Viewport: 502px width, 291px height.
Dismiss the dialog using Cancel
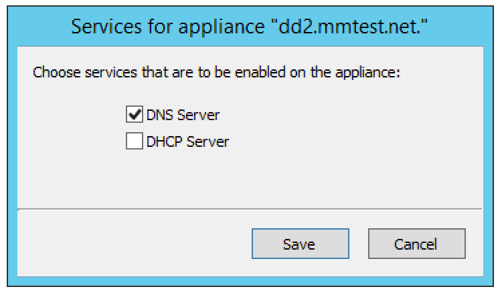pyautogui.click(x=417, y=244)
